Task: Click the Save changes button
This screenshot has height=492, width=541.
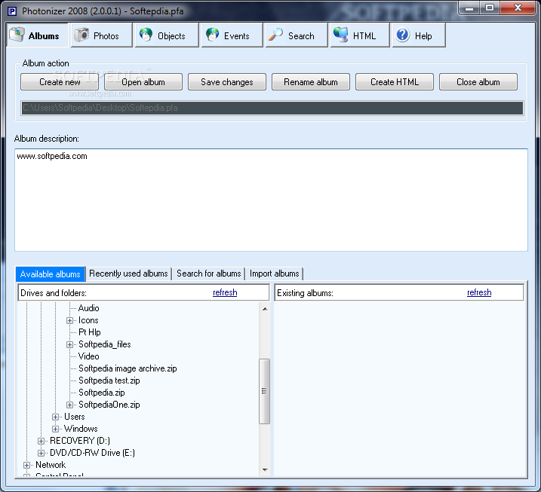Action: point(227,82)
